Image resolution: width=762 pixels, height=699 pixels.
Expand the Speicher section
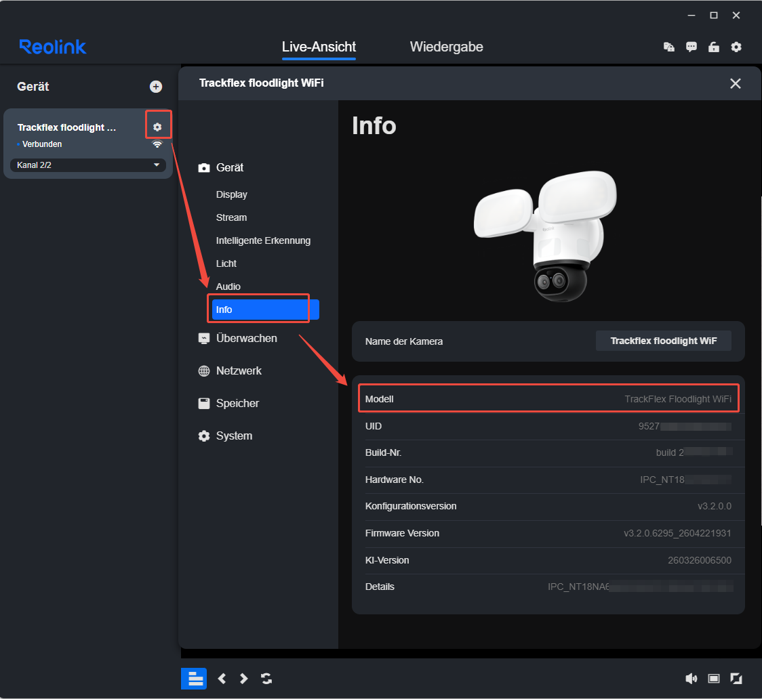237,404
